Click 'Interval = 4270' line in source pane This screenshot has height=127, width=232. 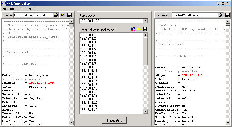pos(19,106)
